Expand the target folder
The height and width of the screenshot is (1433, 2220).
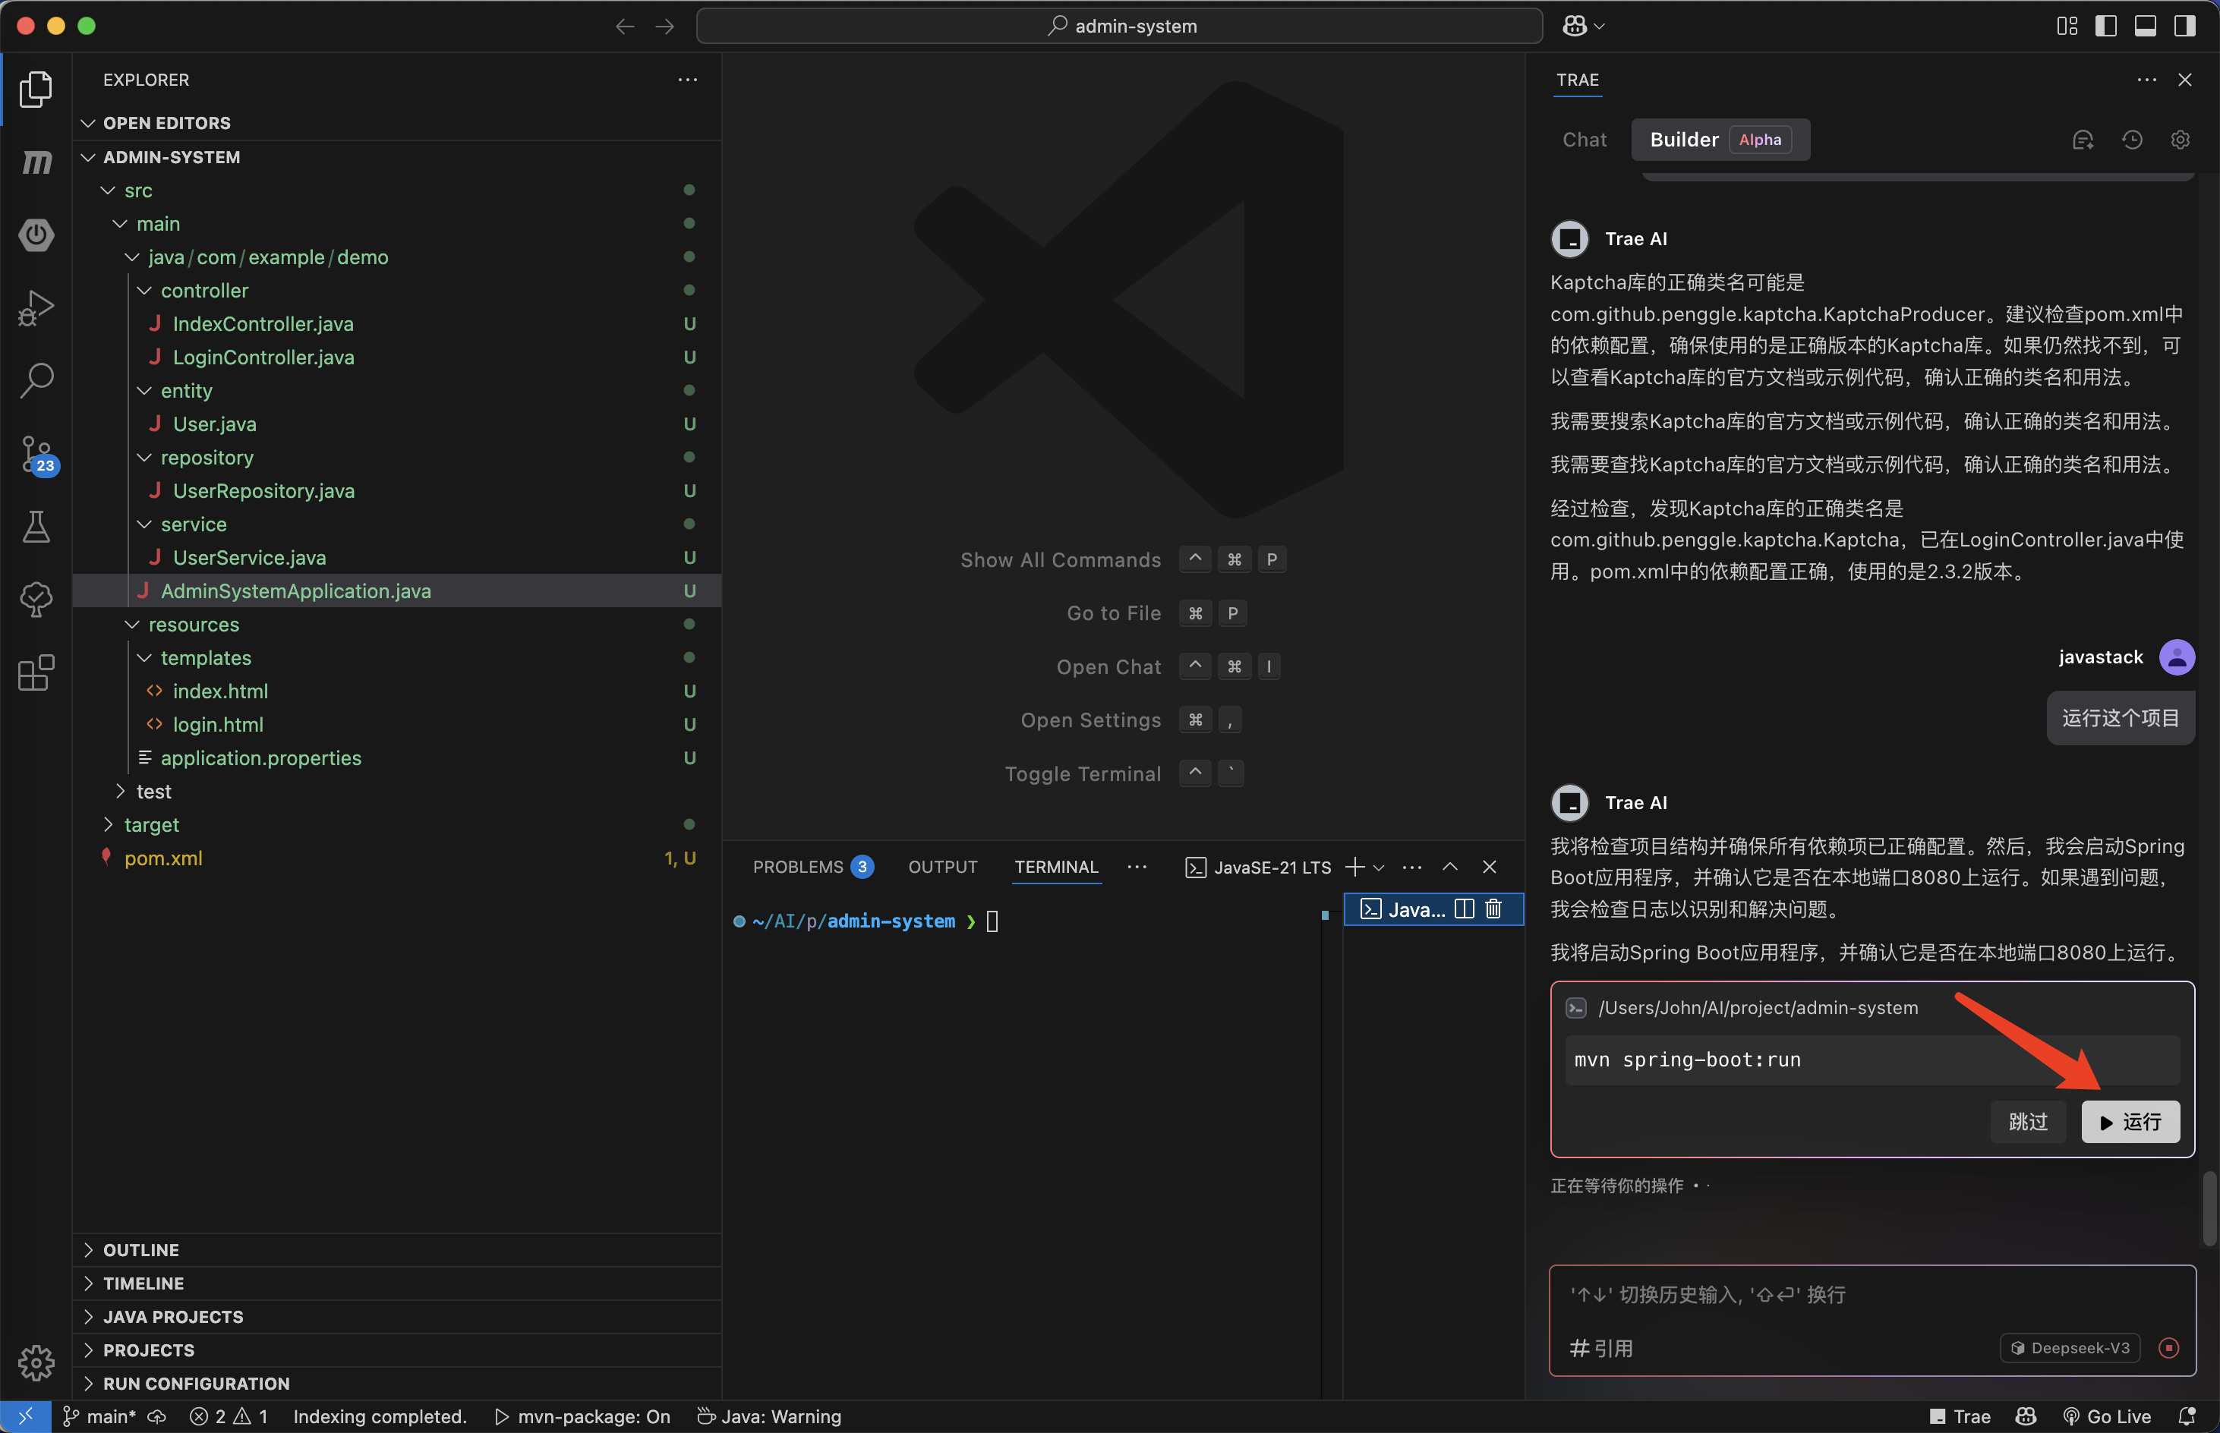click(151, 824)
